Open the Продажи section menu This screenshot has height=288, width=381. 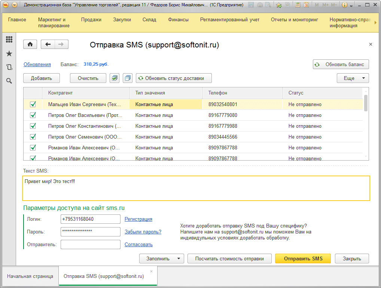coord(91,20)
